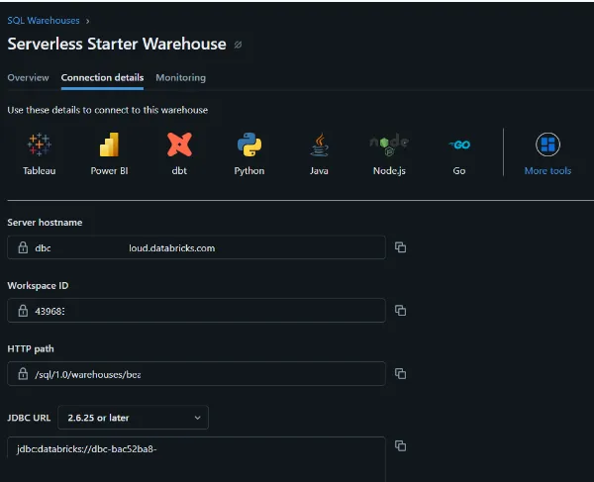
Task: Click lock icon in HTTP path field
Action: tap(23, 374)
